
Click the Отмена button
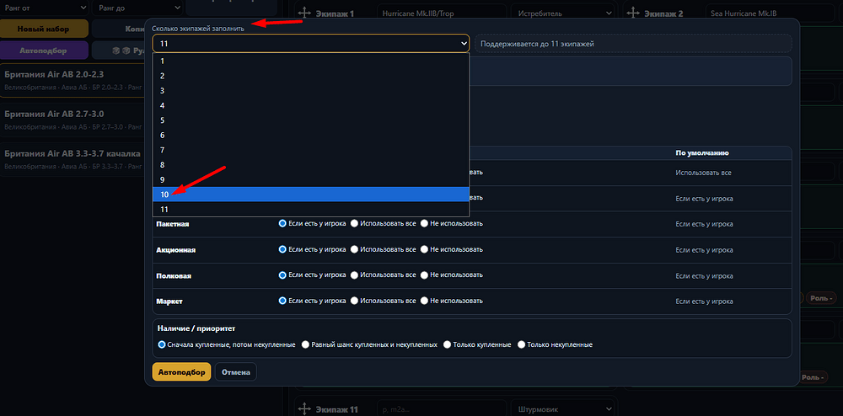point(236,372)
